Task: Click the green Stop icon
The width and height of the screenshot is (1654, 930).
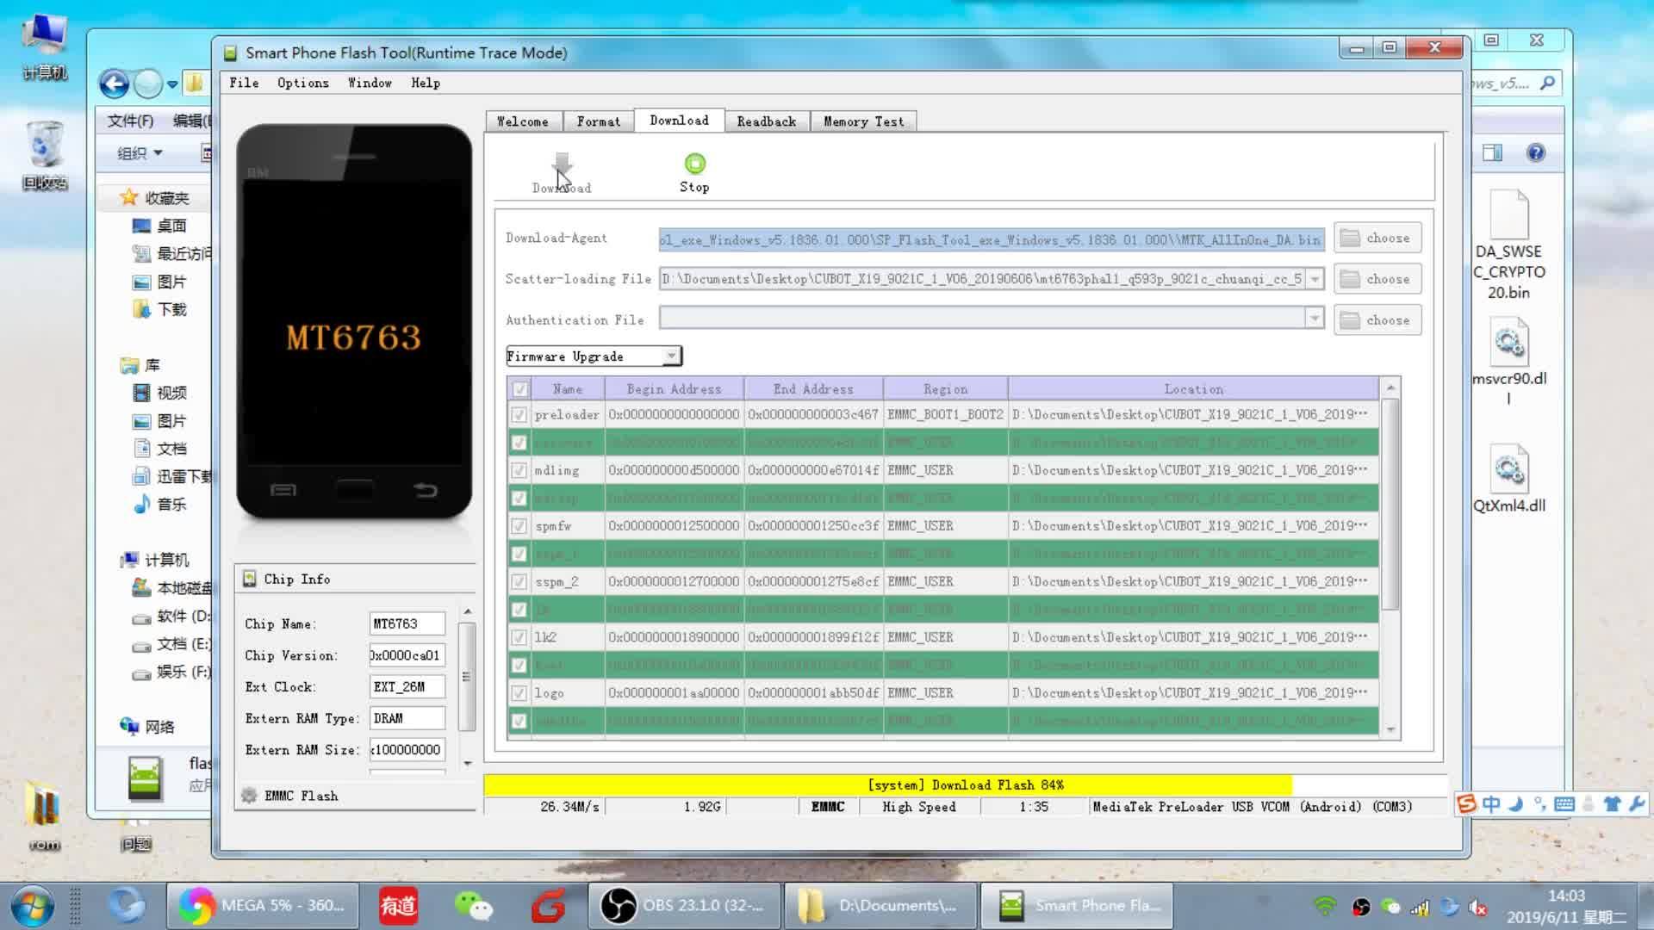Action: [694, 164]
